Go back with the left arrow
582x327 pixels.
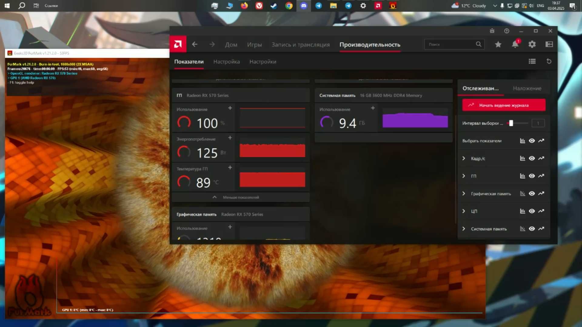195,45
